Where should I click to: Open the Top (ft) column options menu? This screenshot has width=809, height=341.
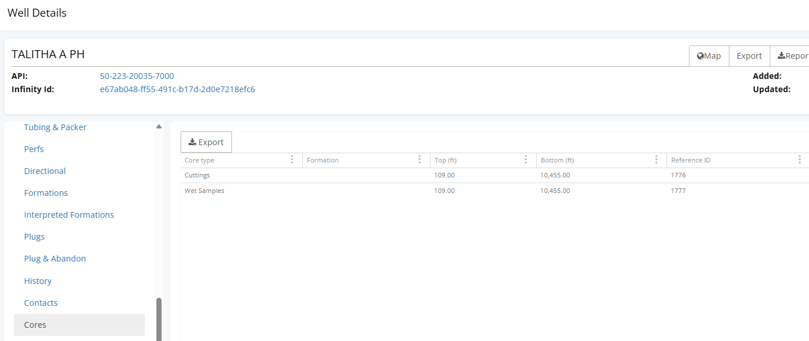click(526, 160)
